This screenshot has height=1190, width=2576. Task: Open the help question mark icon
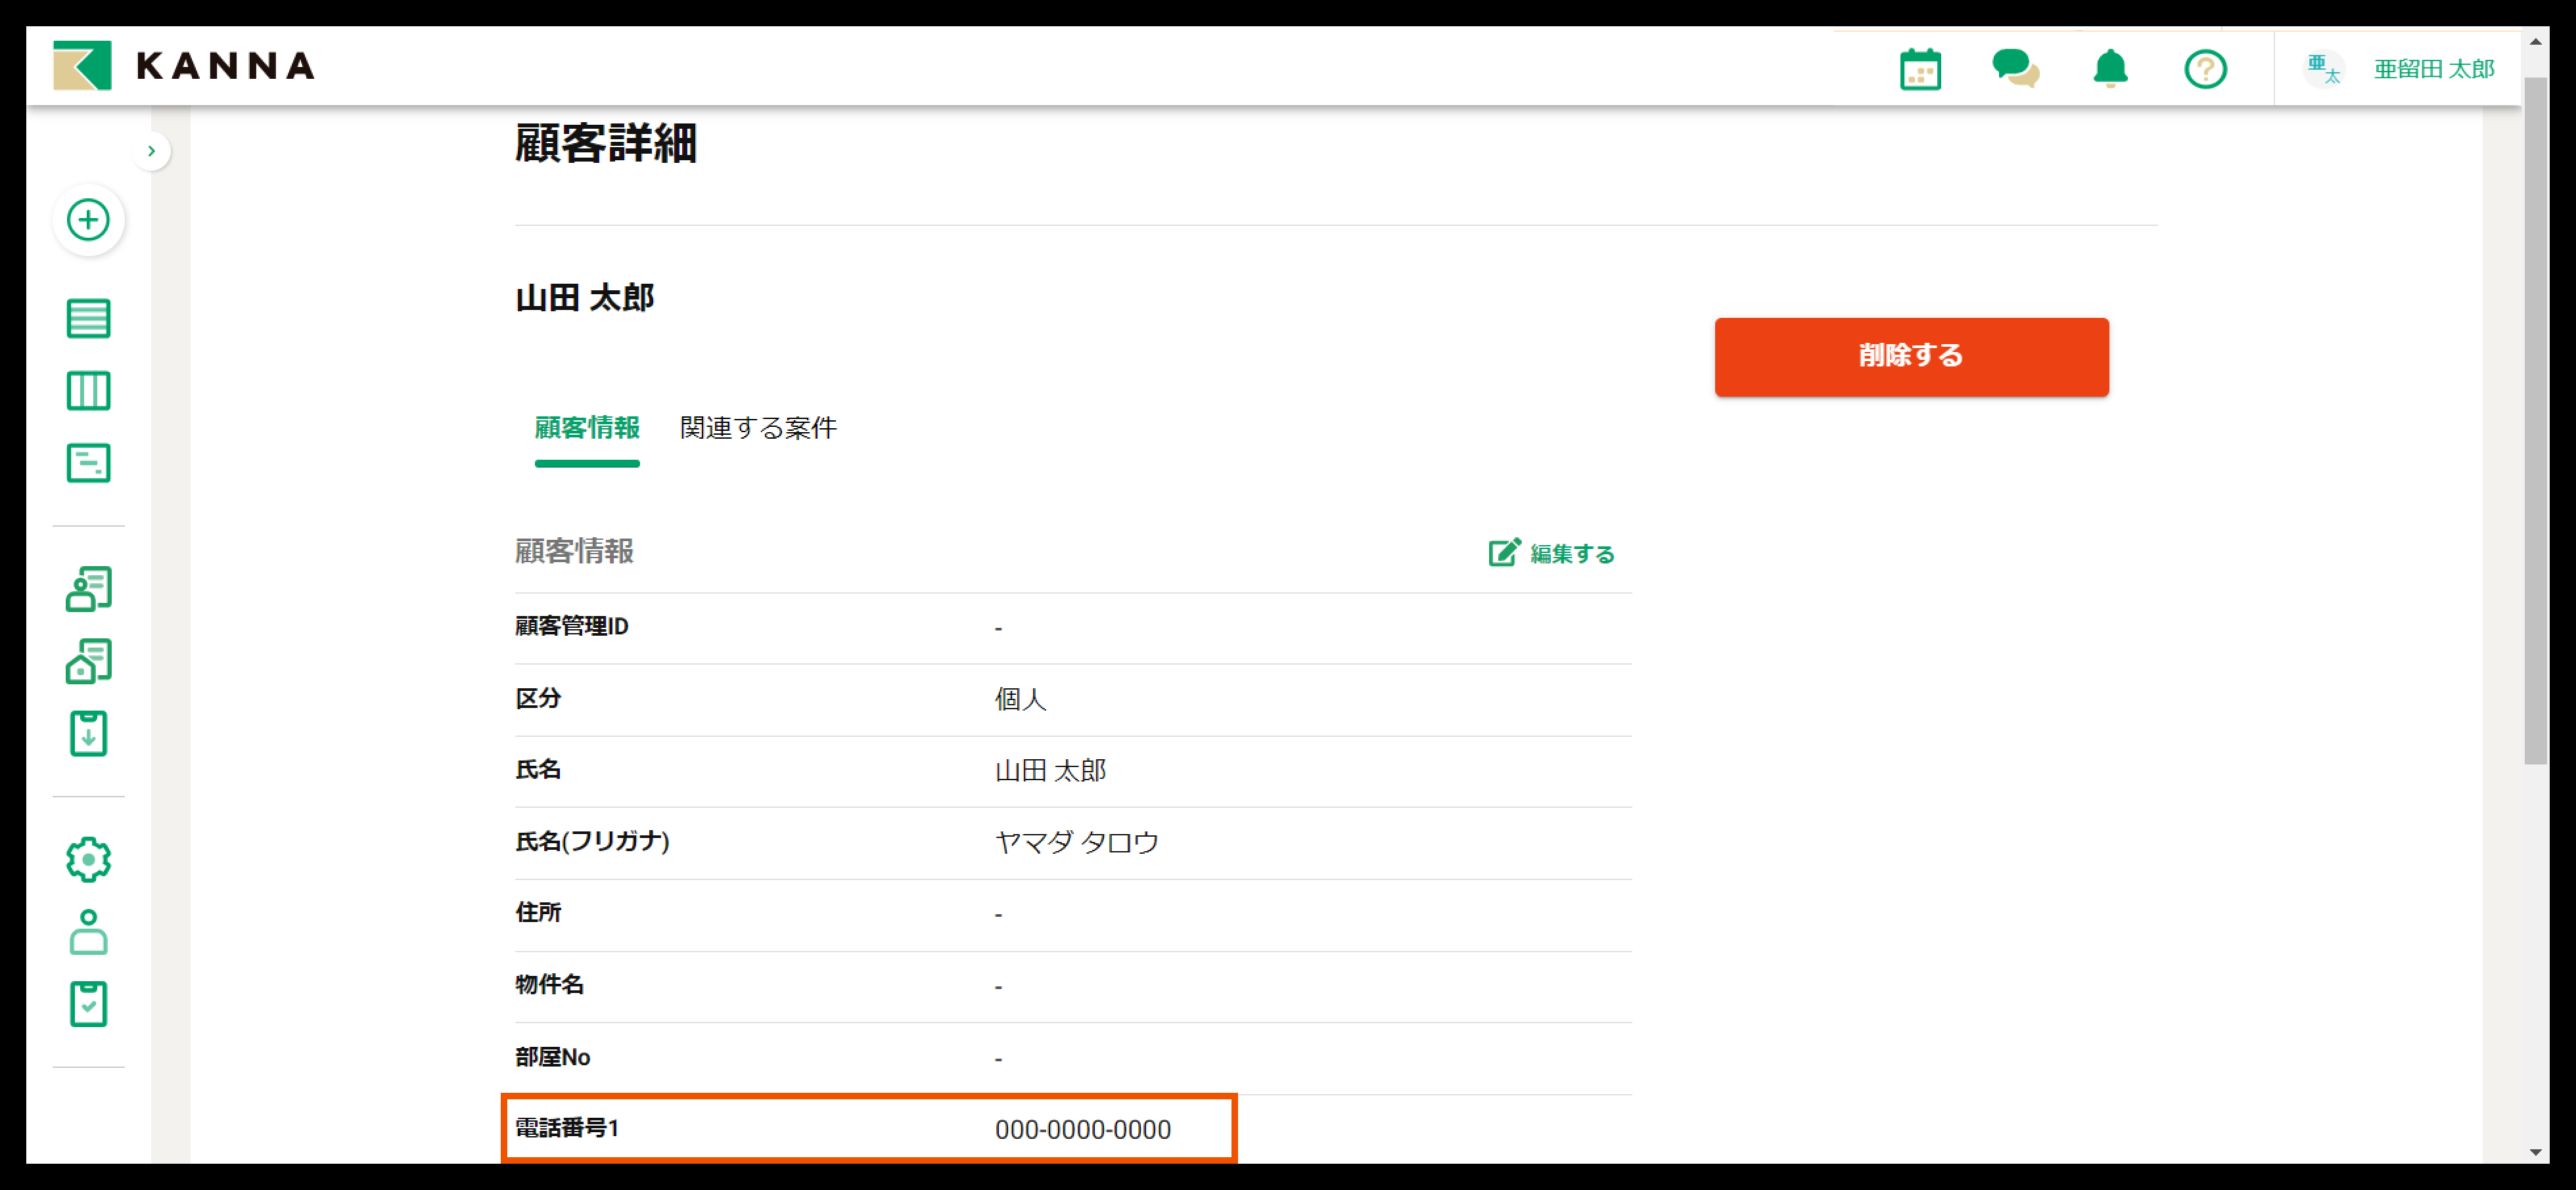(2205, 69)
